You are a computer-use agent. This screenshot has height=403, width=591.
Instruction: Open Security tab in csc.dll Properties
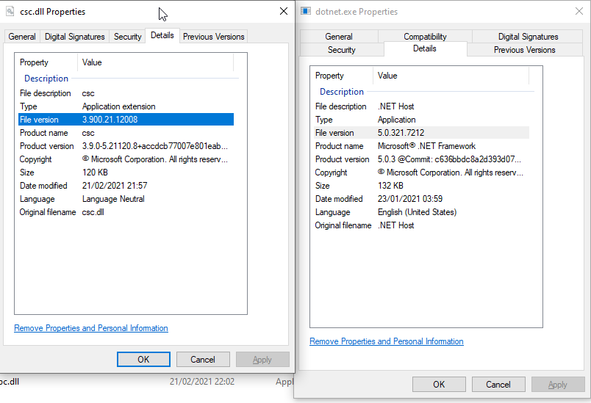click(127, 37)
